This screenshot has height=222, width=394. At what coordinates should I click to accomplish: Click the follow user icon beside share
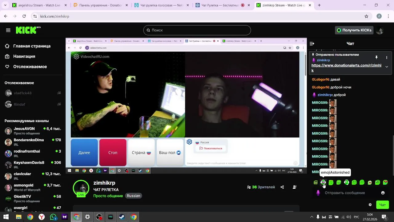295,187
